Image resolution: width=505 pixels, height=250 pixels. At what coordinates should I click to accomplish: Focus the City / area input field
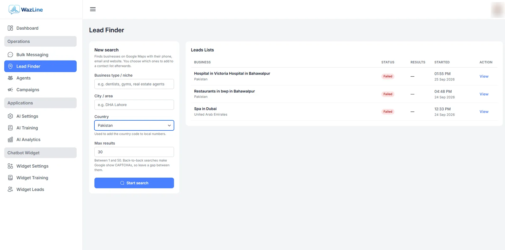(x=134, y=105)
